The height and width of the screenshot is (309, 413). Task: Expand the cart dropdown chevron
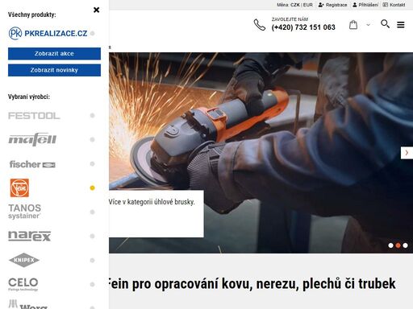click(369, 25)
